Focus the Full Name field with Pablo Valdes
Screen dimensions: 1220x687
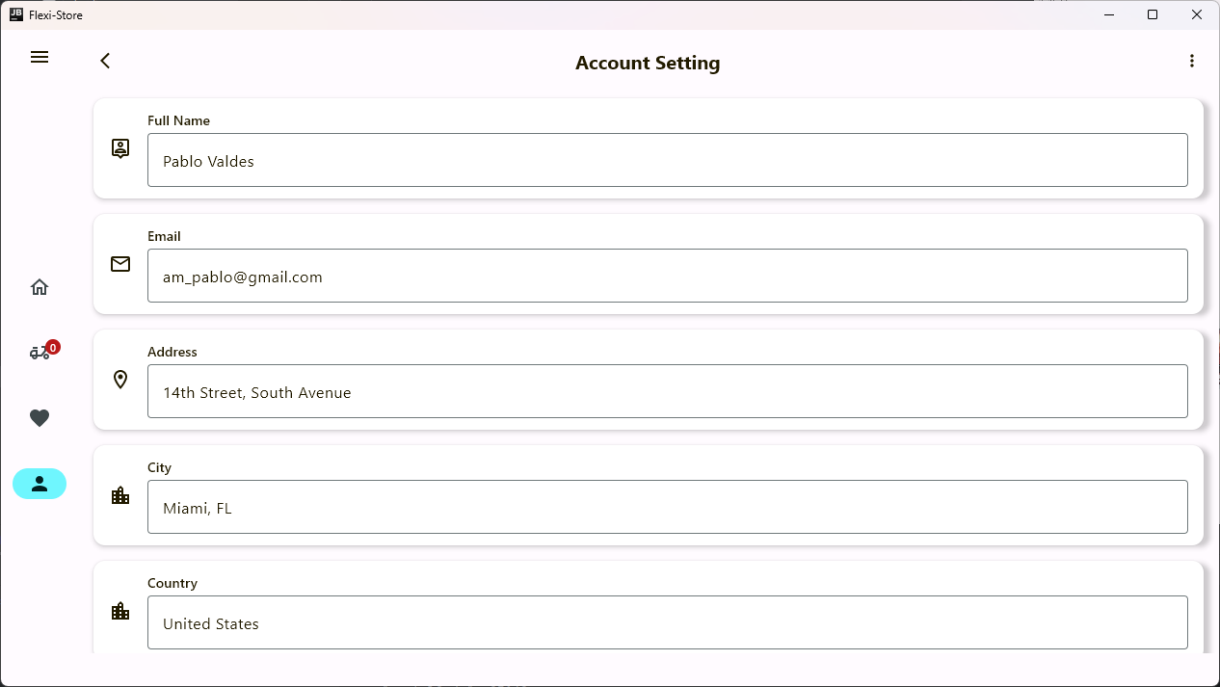point(667,160)
